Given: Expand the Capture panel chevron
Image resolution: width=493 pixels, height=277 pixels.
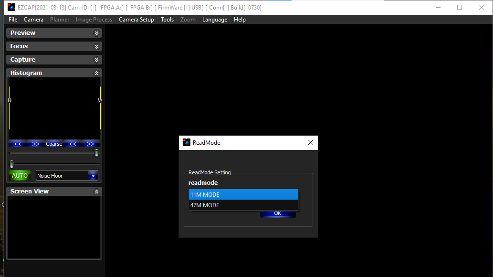Looking at the screenshot, I should 96,60.
